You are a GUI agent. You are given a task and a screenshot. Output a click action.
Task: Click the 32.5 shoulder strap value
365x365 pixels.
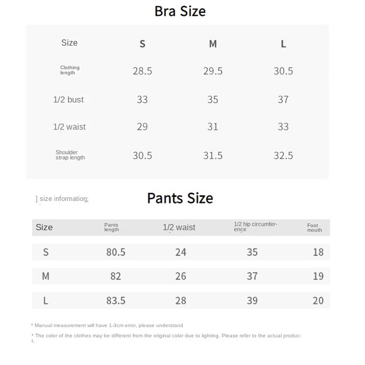click(283, 155)
